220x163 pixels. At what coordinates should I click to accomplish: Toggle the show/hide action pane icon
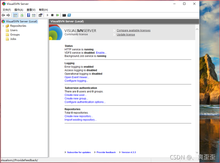tap(34, 15)
